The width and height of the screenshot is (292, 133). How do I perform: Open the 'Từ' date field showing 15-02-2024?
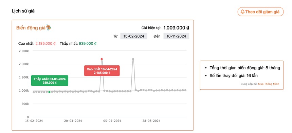(x=134, y=36)
